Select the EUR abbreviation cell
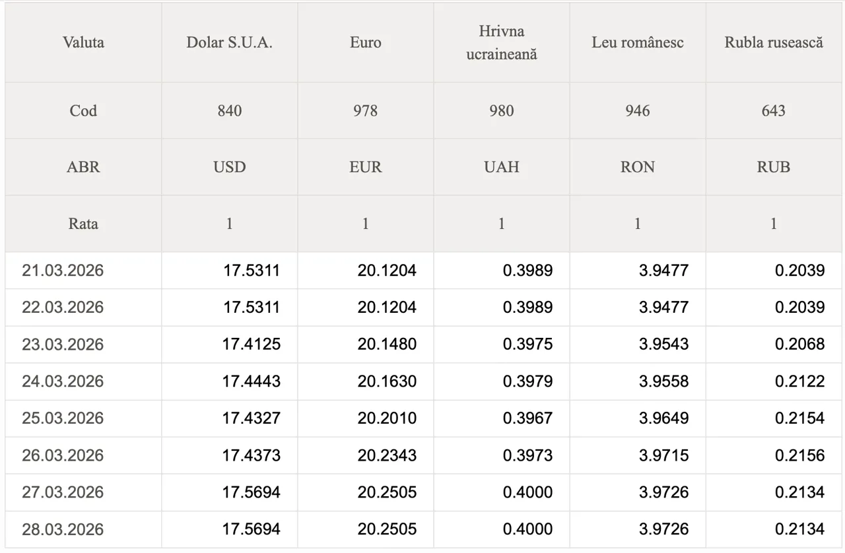Image resolution: width=845 pixels, height=553 pixels. click(x=365, y=167)
